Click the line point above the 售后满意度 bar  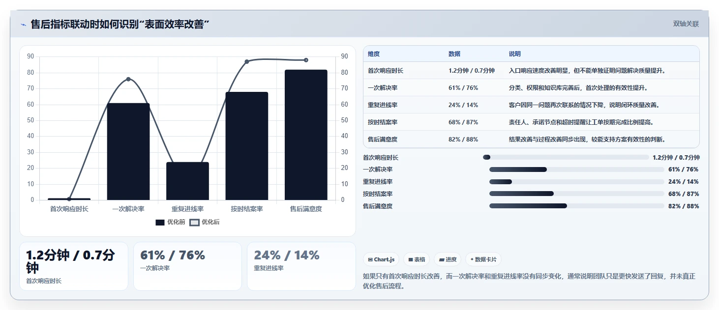click(x=306, y=60)
